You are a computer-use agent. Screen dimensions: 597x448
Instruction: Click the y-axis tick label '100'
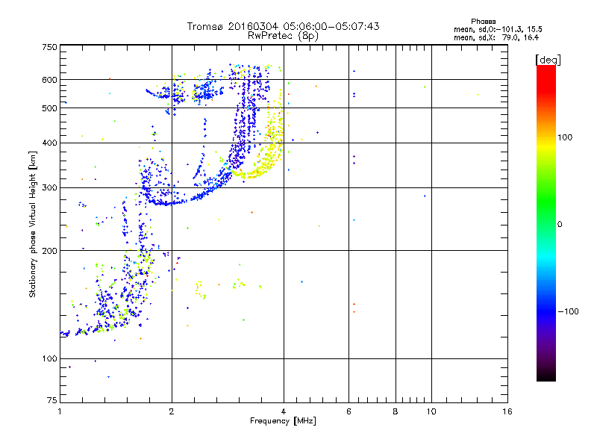click(x=49, y=359)
